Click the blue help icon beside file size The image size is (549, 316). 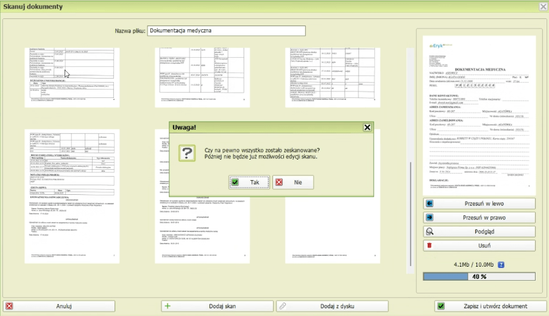(x=501, y=265)
